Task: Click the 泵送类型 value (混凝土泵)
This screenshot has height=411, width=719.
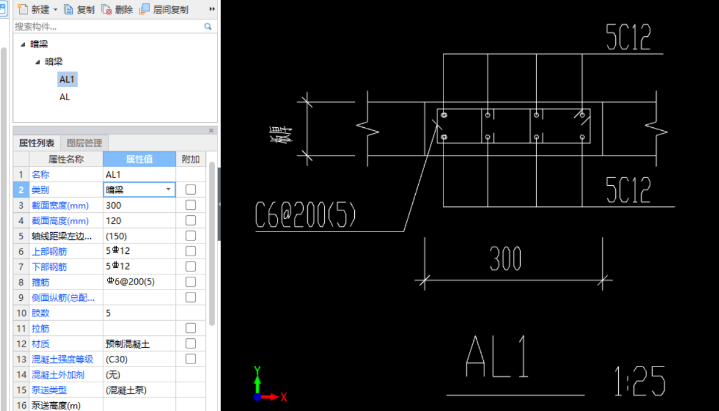Action: tap(139, 389)
